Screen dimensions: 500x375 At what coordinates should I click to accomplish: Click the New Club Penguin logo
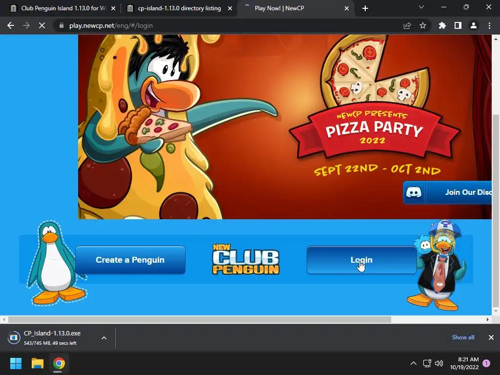tap(246, 259)
